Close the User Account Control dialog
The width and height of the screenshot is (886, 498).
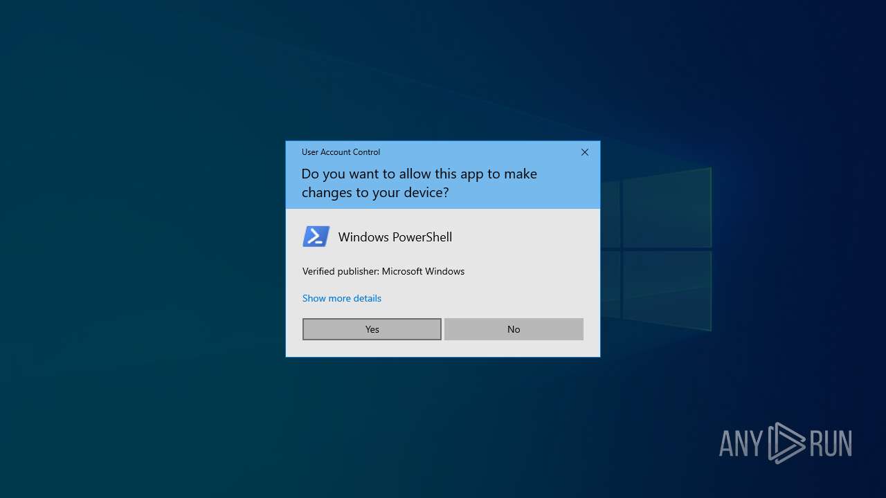[585, 152]
